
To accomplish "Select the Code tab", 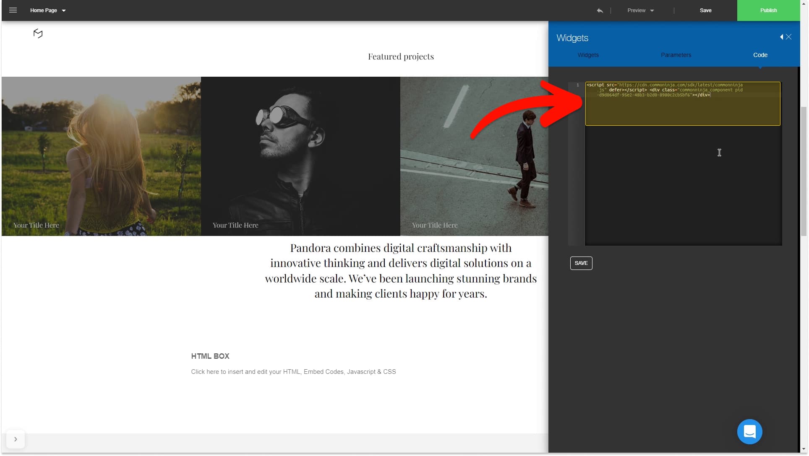I will [x=760, y=55].
